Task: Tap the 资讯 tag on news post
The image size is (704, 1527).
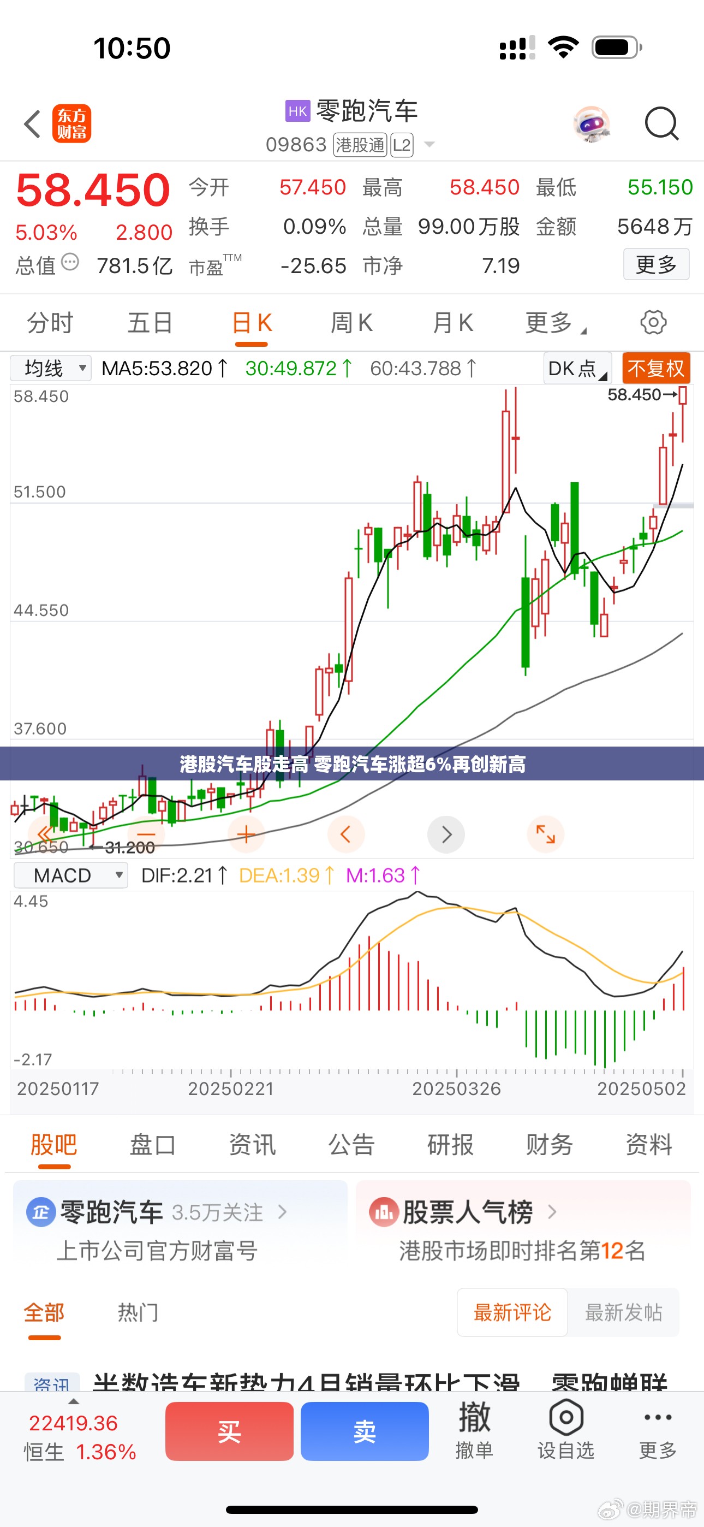Action: click(52, 1383)
